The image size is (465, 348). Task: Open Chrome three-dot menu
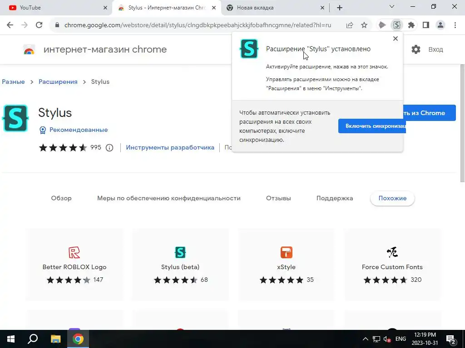[455, 25]
